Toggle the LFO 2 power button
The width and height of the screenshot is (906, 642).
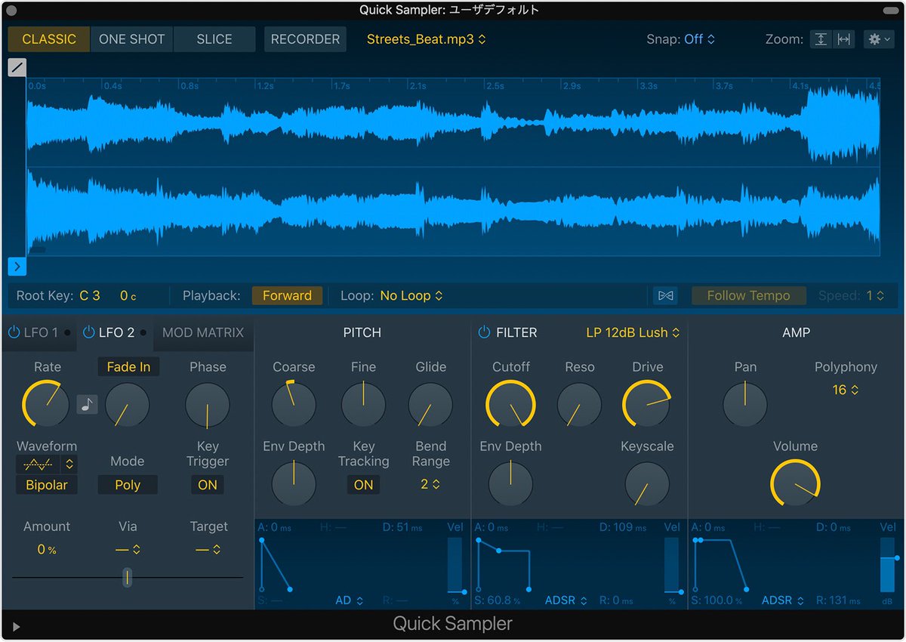pyautogui.click(x=89, y=332)
